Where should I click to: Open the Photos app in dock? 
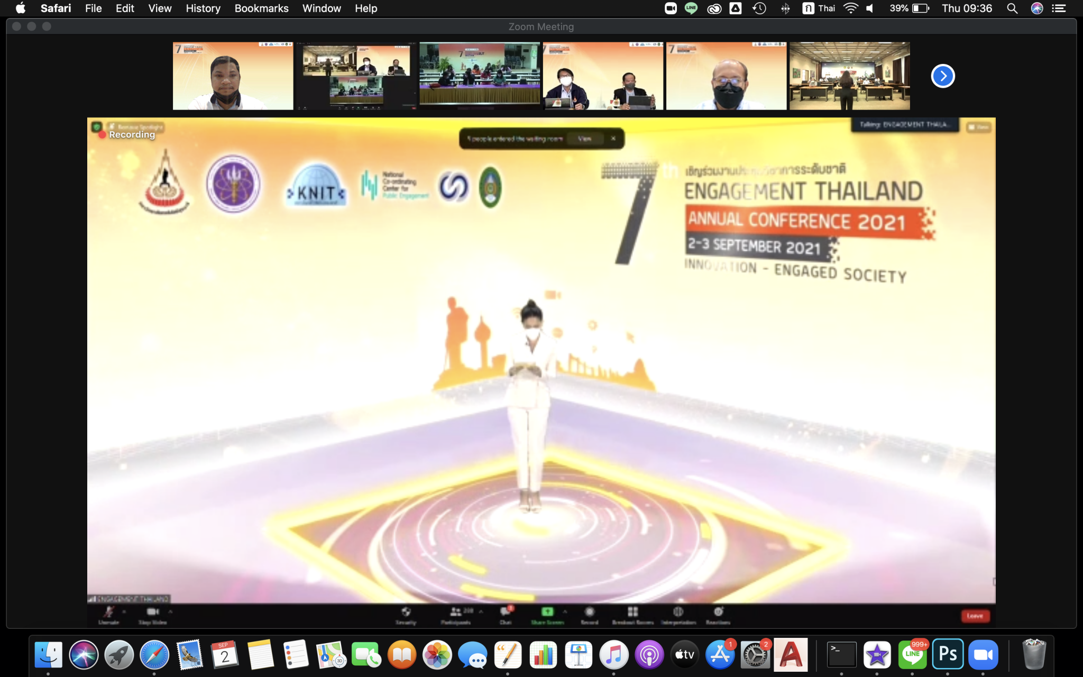[437, 655]
